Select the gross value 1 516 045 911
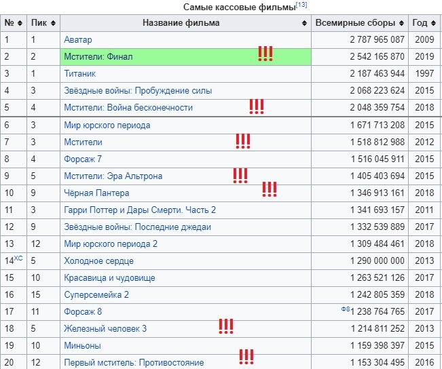 click(x=377, y=159)
